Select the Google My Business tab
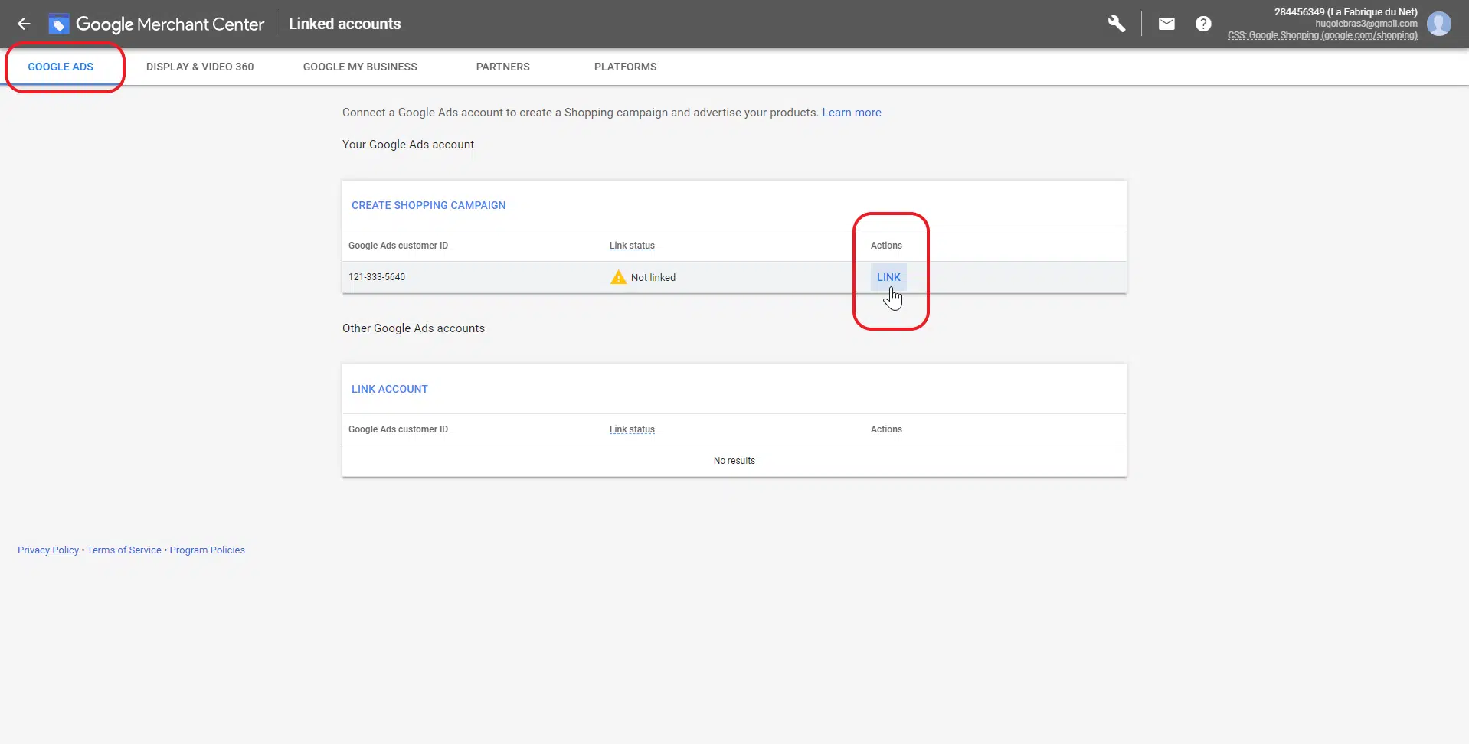The height and width of the screenshot is (744, 1469). click(x=360, y=67)
